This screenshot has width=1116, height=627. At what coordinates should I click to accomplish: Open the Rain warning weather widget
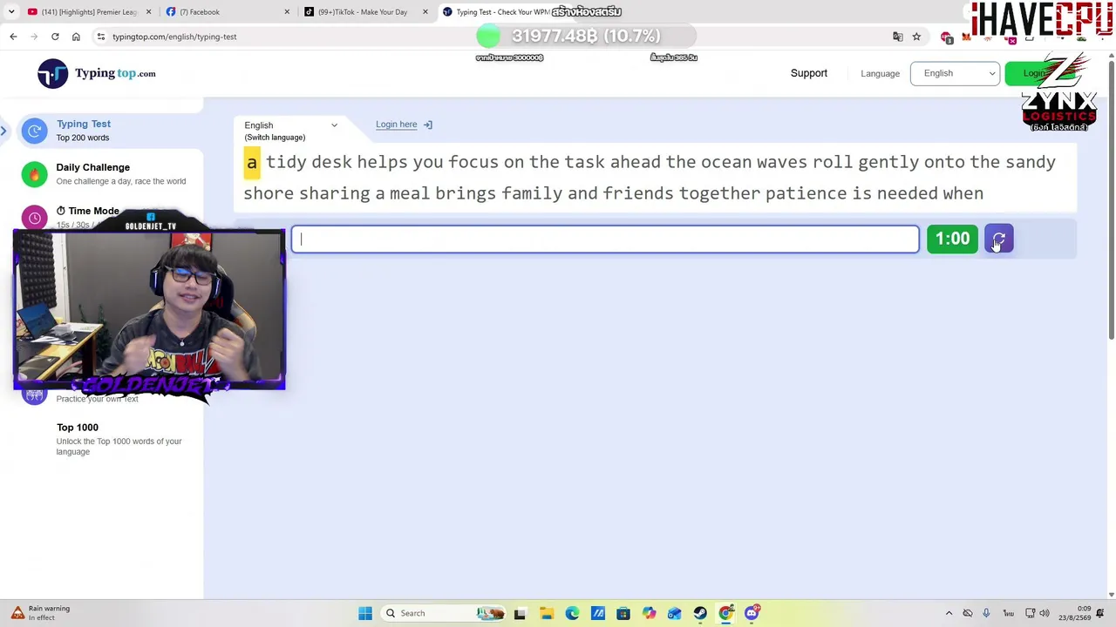40,613
